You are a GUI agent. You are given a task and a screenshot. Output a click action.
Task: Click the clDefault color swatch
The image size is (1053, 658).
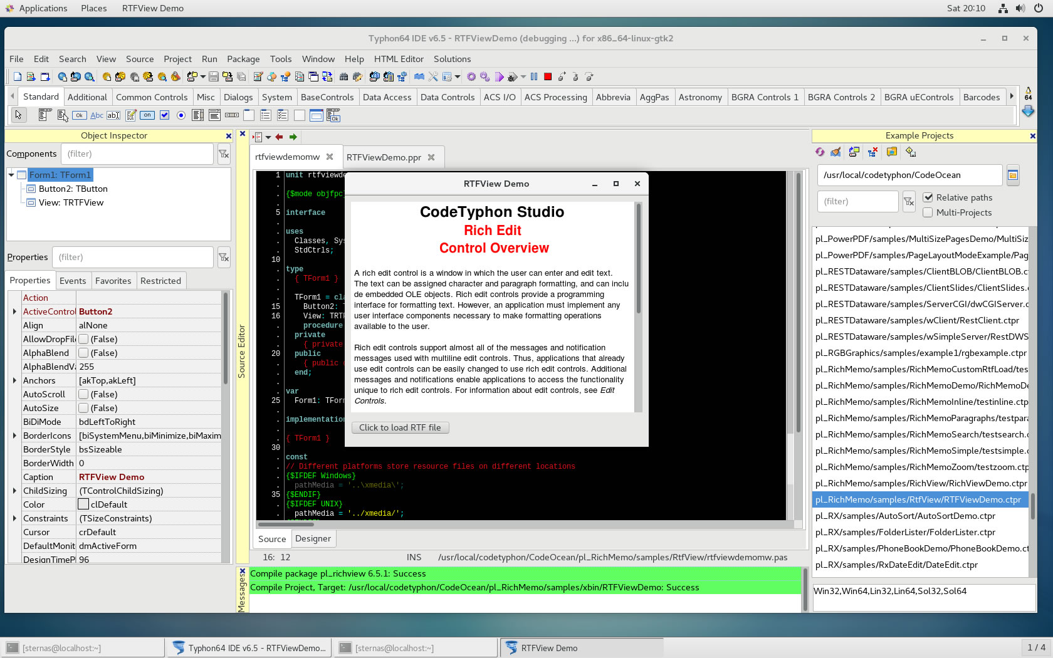(x=83, y=504)
